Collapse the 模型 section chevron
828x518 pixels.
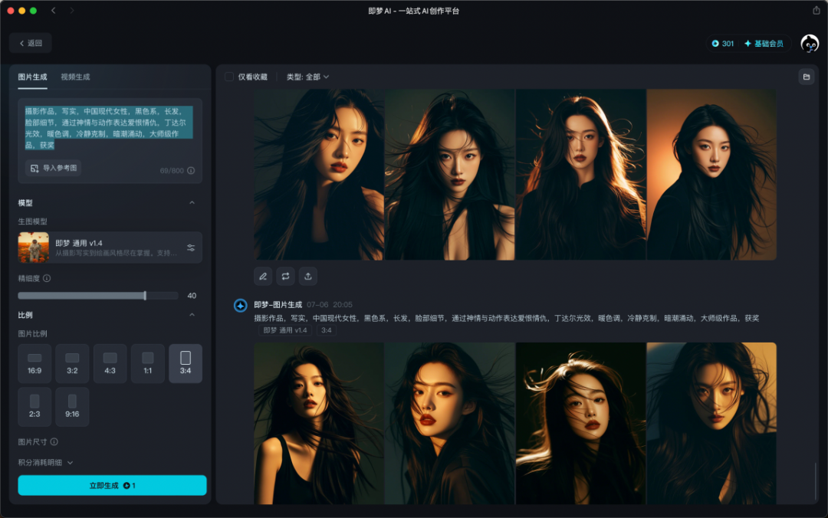pos(192,203)
